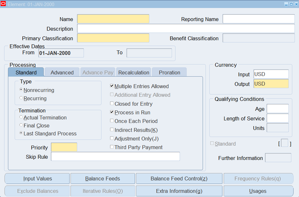Select the Recurring type radio button
The width and height of the screenshot is (299, 197).
[x=21, y=98]
